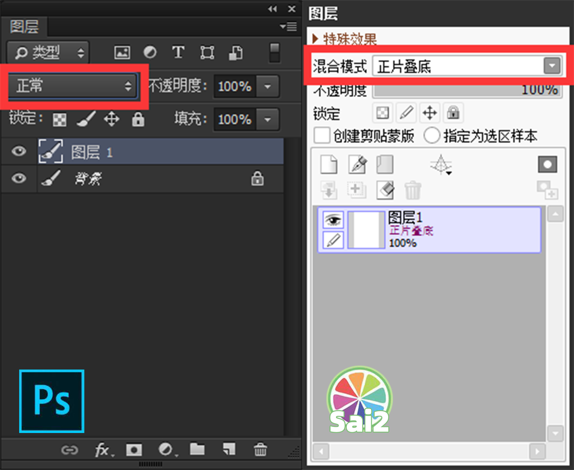Create a new layer in Sai2 panel
The width and height of the screenshot is (574, 470).
click(329, 164)
